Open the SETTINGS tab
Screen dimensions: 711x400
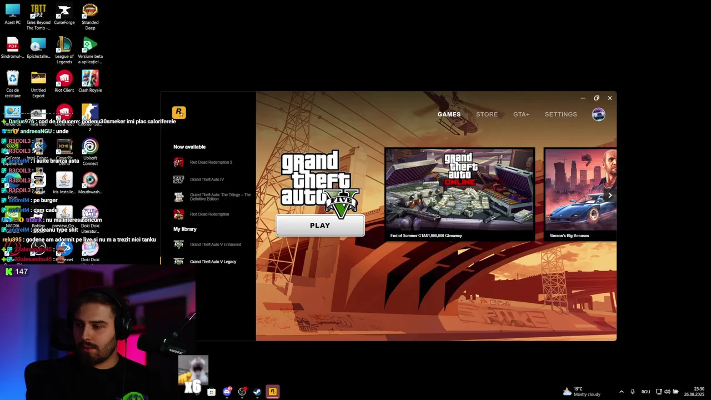click(x=560, y=114)
